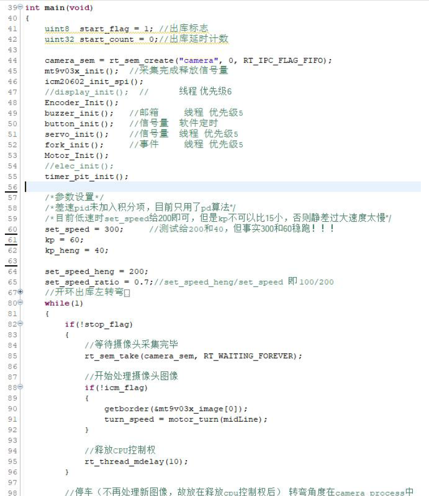Screen dimensions: 429x496
Task: Click the '/*参数设置*/' comment
Action: [74, 197]
